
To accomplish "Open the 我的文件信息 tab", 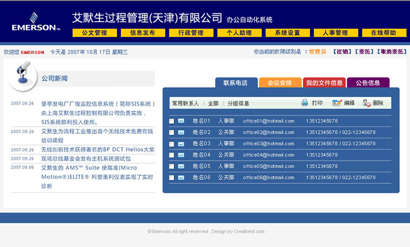I will (x=324, y=83).
